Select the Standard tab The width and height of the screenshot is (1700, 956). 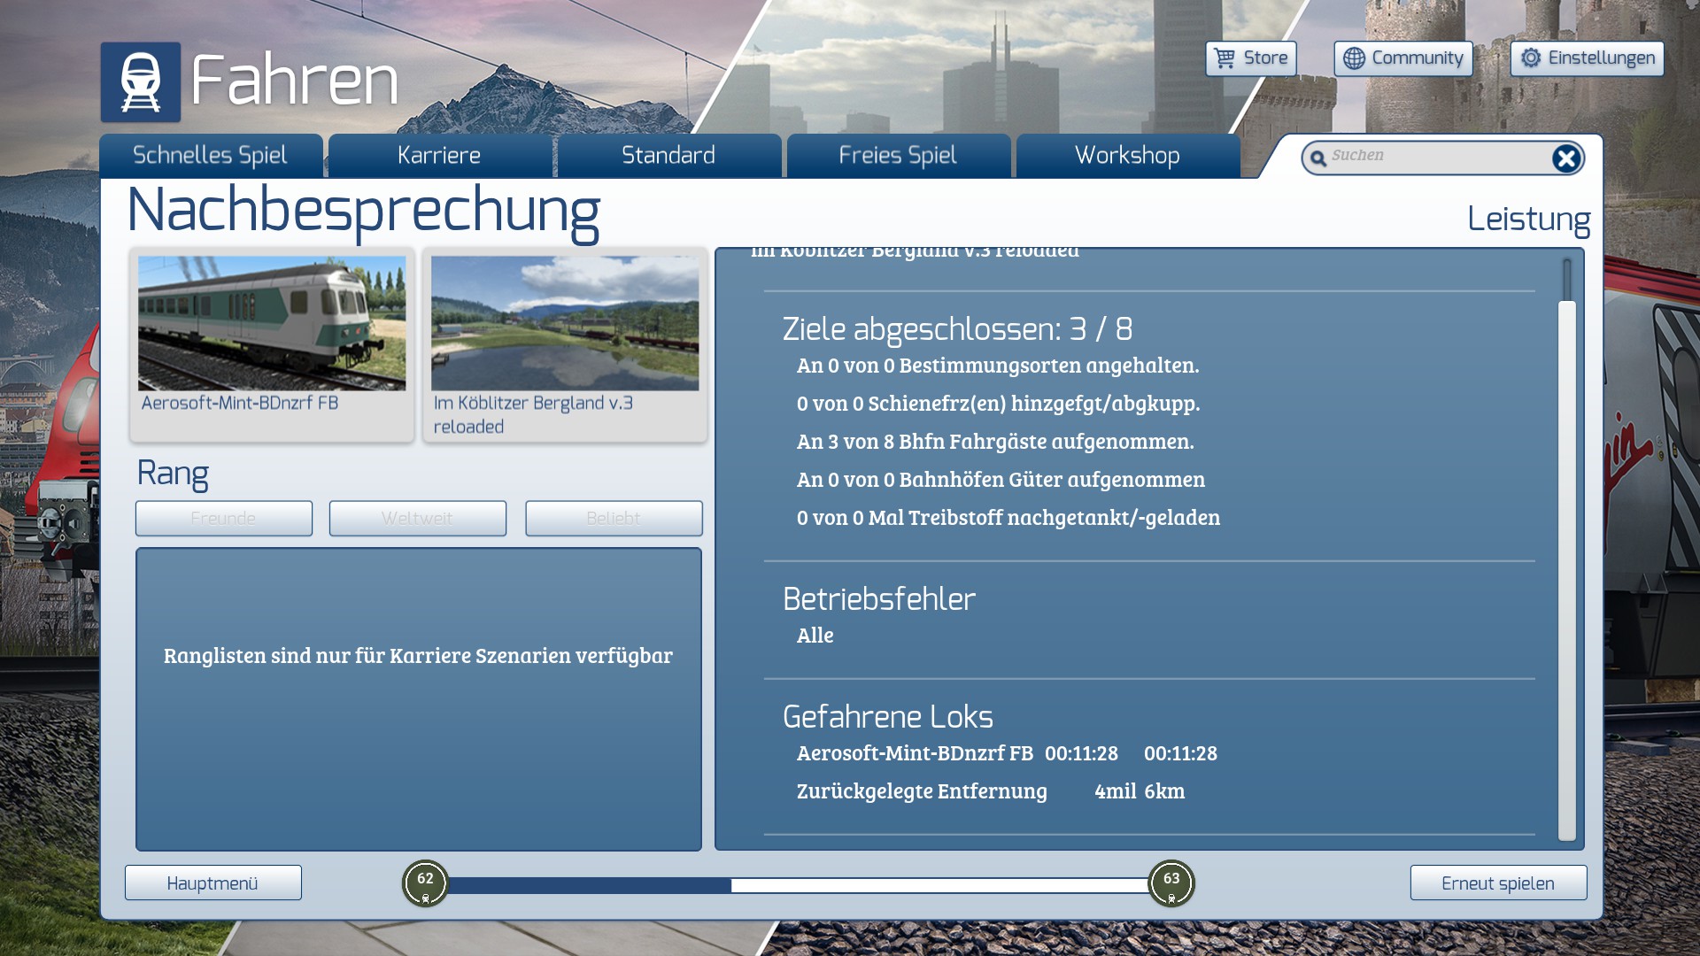tap(668, 156)
